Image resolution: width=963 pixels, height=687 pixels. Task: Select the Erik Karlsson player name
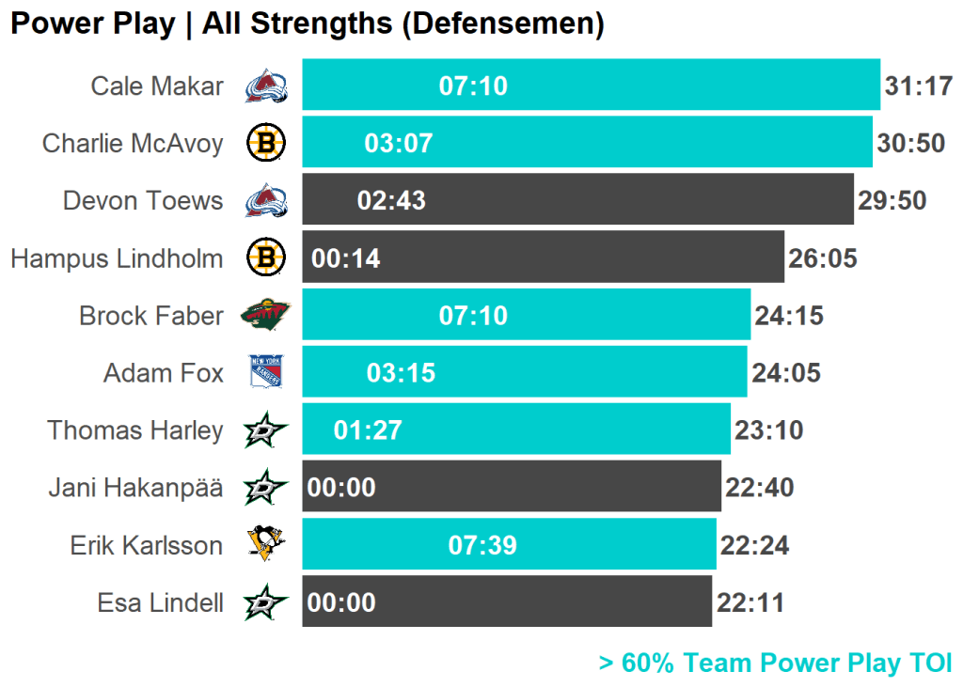point(147,545)
